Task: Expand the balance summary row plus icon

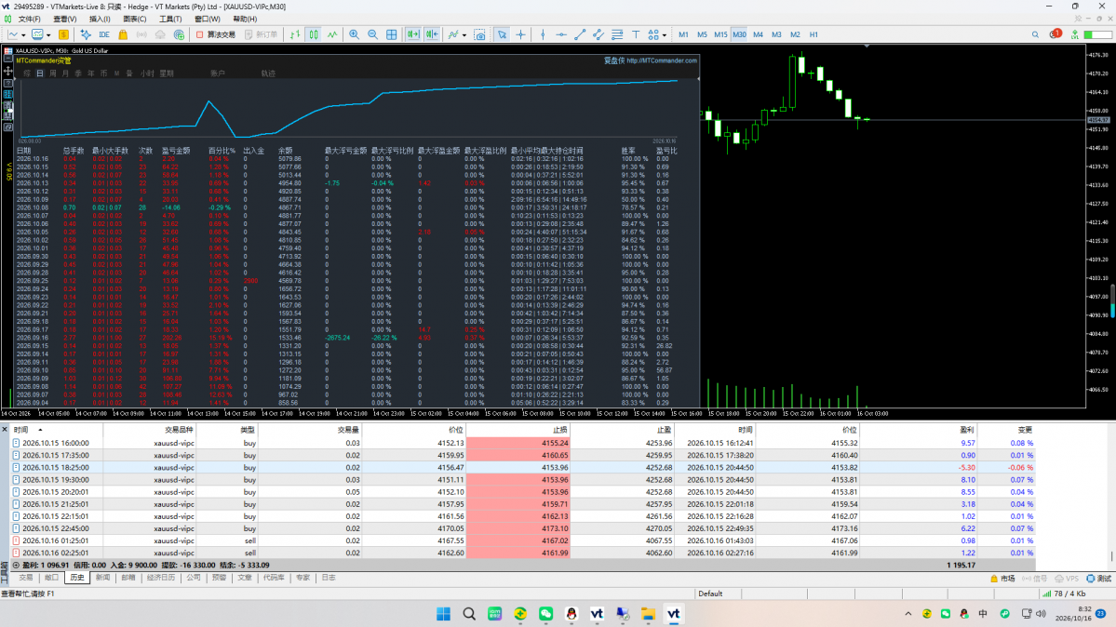Action: [x=16, y=565]
